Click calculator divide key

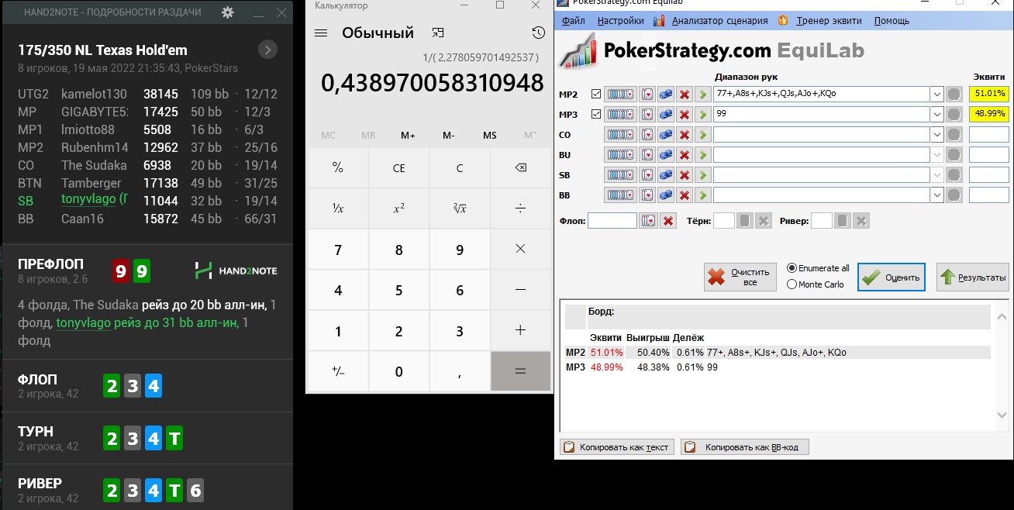[520, 208]
